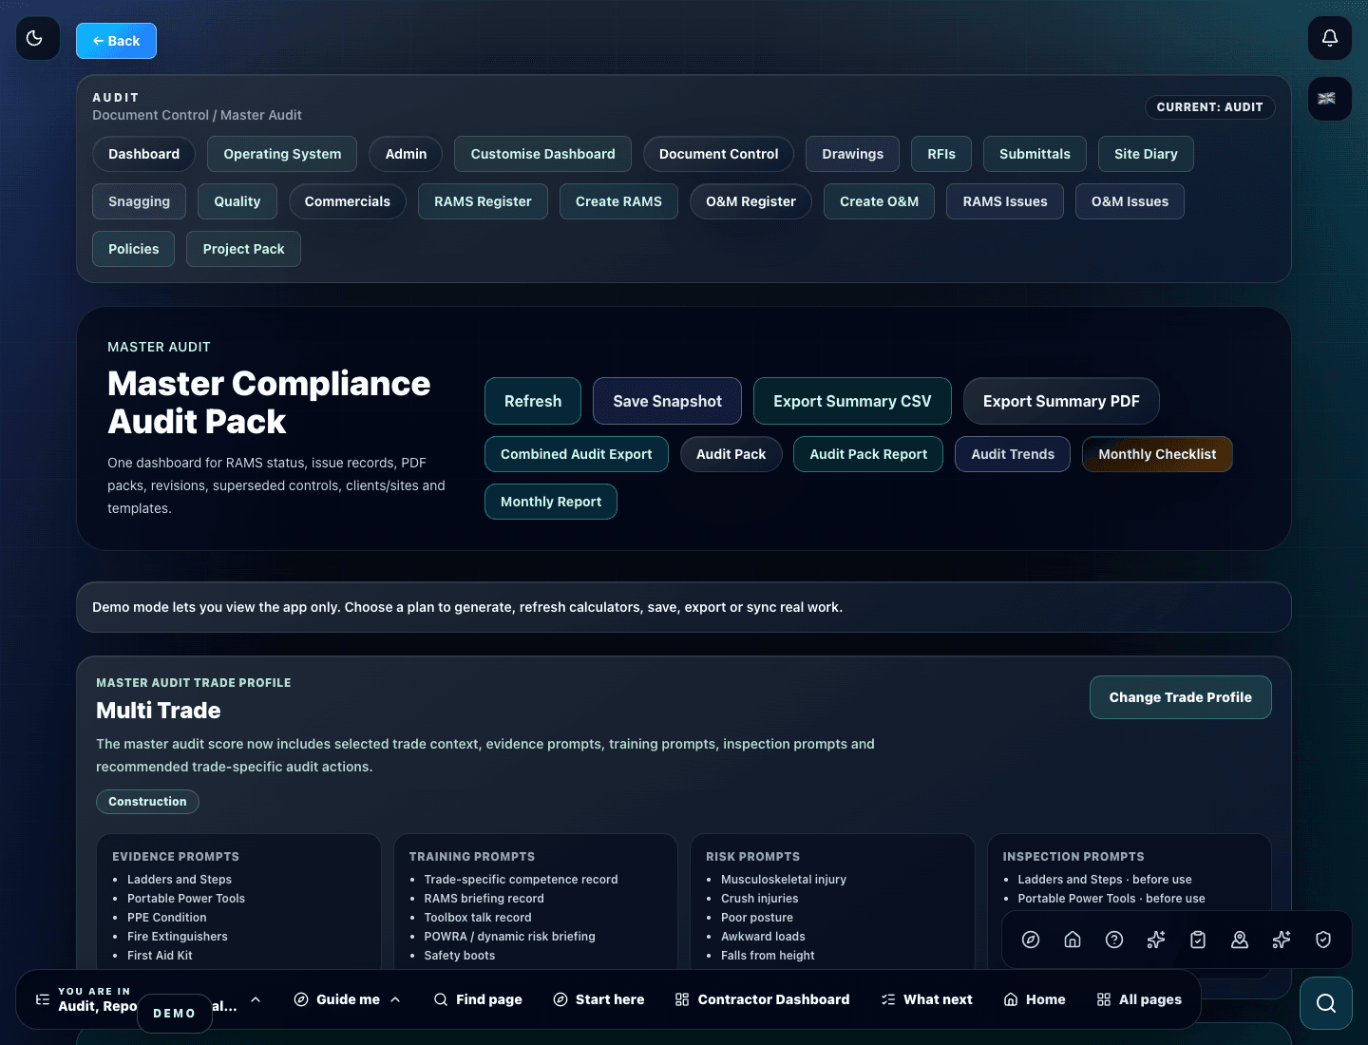Screen dimensions: 1368x1045
Task: Open the Monthly Report
Action: [x=551, y=502]
